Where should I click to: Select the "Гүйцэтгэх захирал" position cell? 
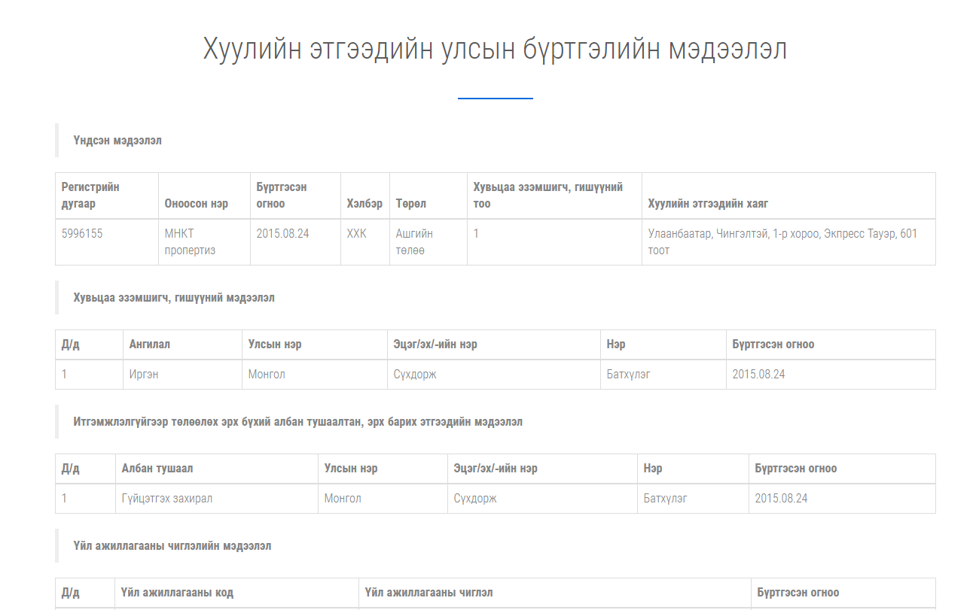coord(167,498)
